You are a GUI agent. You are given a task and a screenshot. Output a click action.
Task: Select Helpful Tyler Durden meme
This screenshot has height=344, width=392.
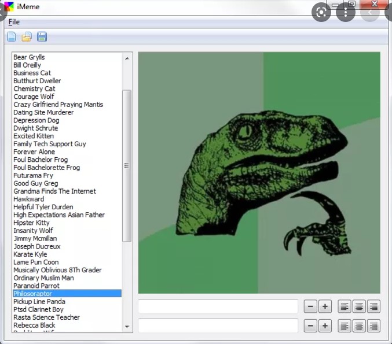[x=43, y=207]
